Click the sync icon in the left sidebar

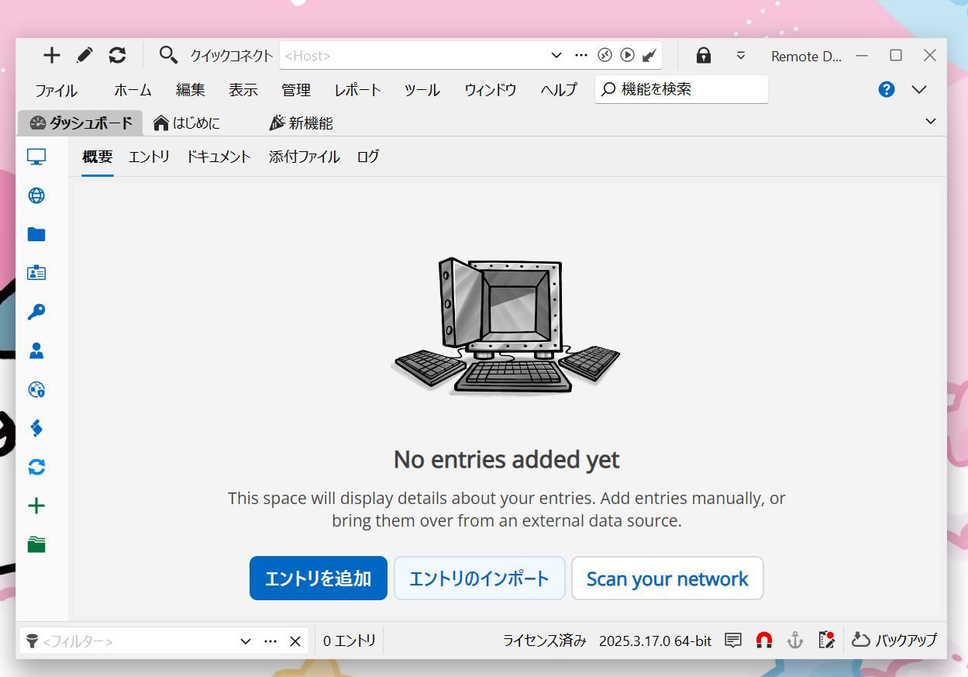click(x=36, y=466)
